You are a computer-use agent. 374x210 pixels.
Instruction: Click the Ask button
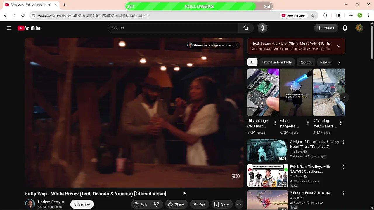(199, 204)
